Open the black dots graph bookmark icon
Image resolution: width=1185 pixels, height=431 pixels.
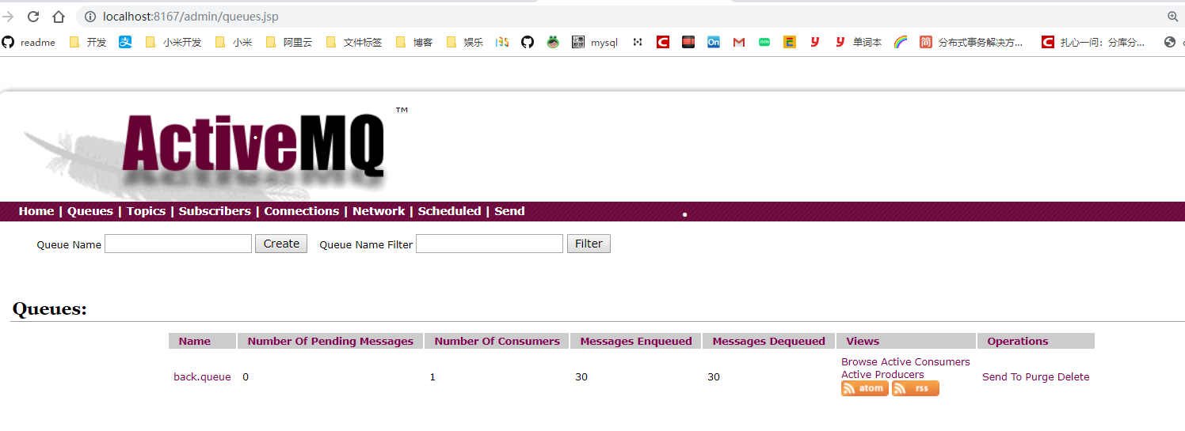[638, 43]
